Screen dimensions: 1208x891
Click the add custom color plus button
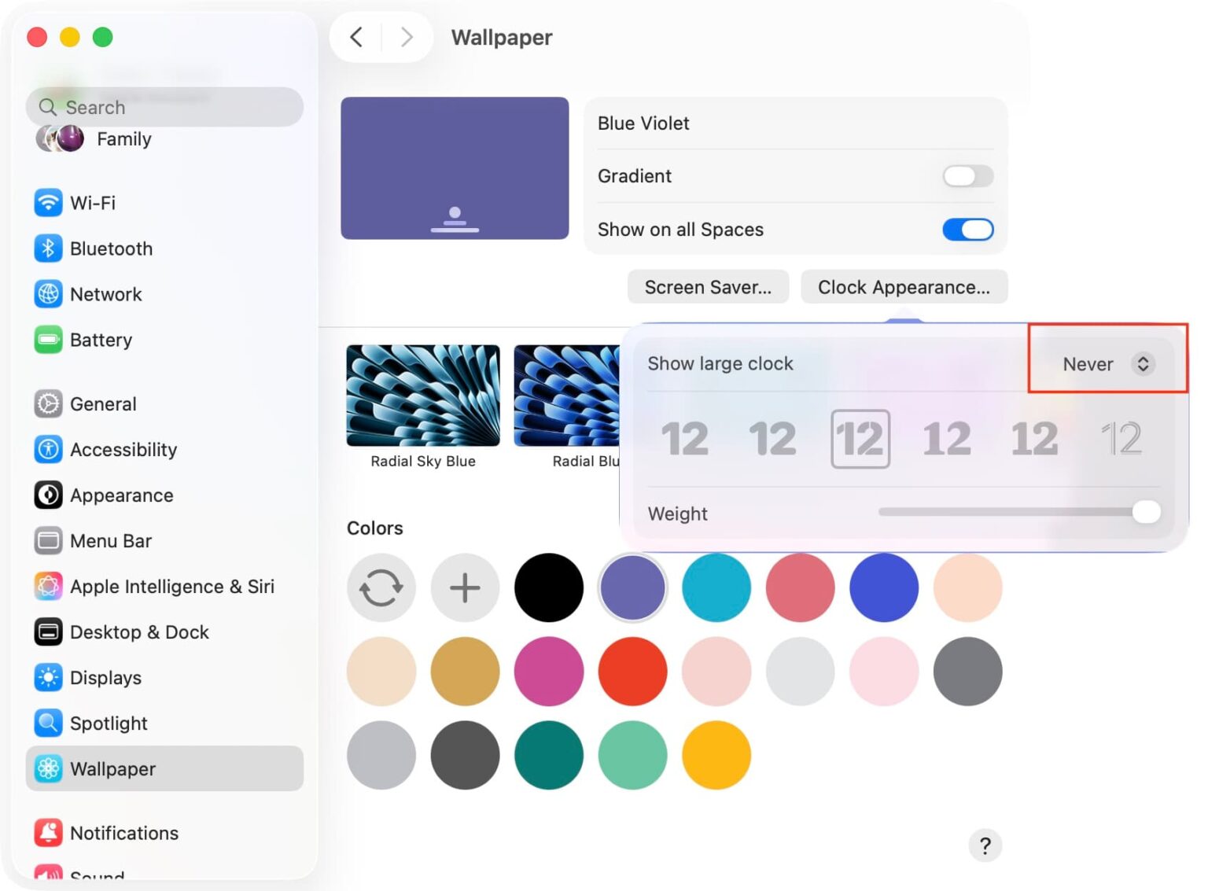pos(465,587)
